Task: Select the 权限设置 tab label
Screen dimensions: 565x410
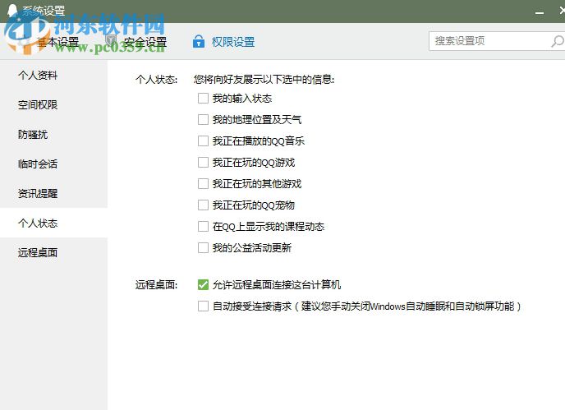Action: point(233,42)
